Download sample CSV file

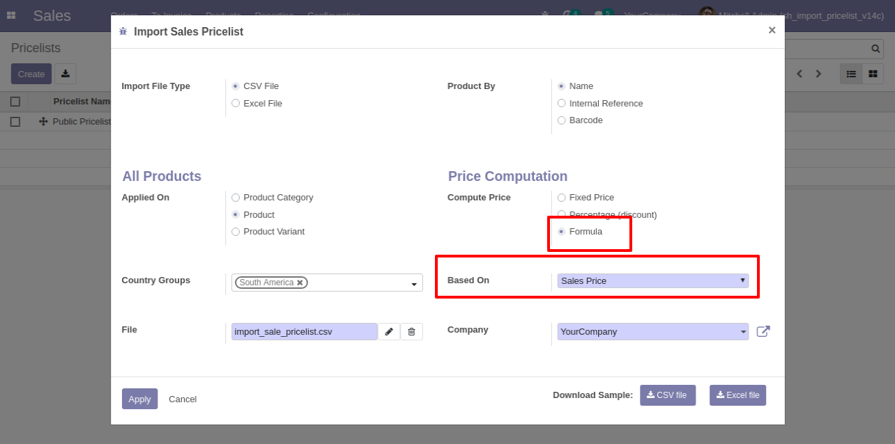(668, 395)
